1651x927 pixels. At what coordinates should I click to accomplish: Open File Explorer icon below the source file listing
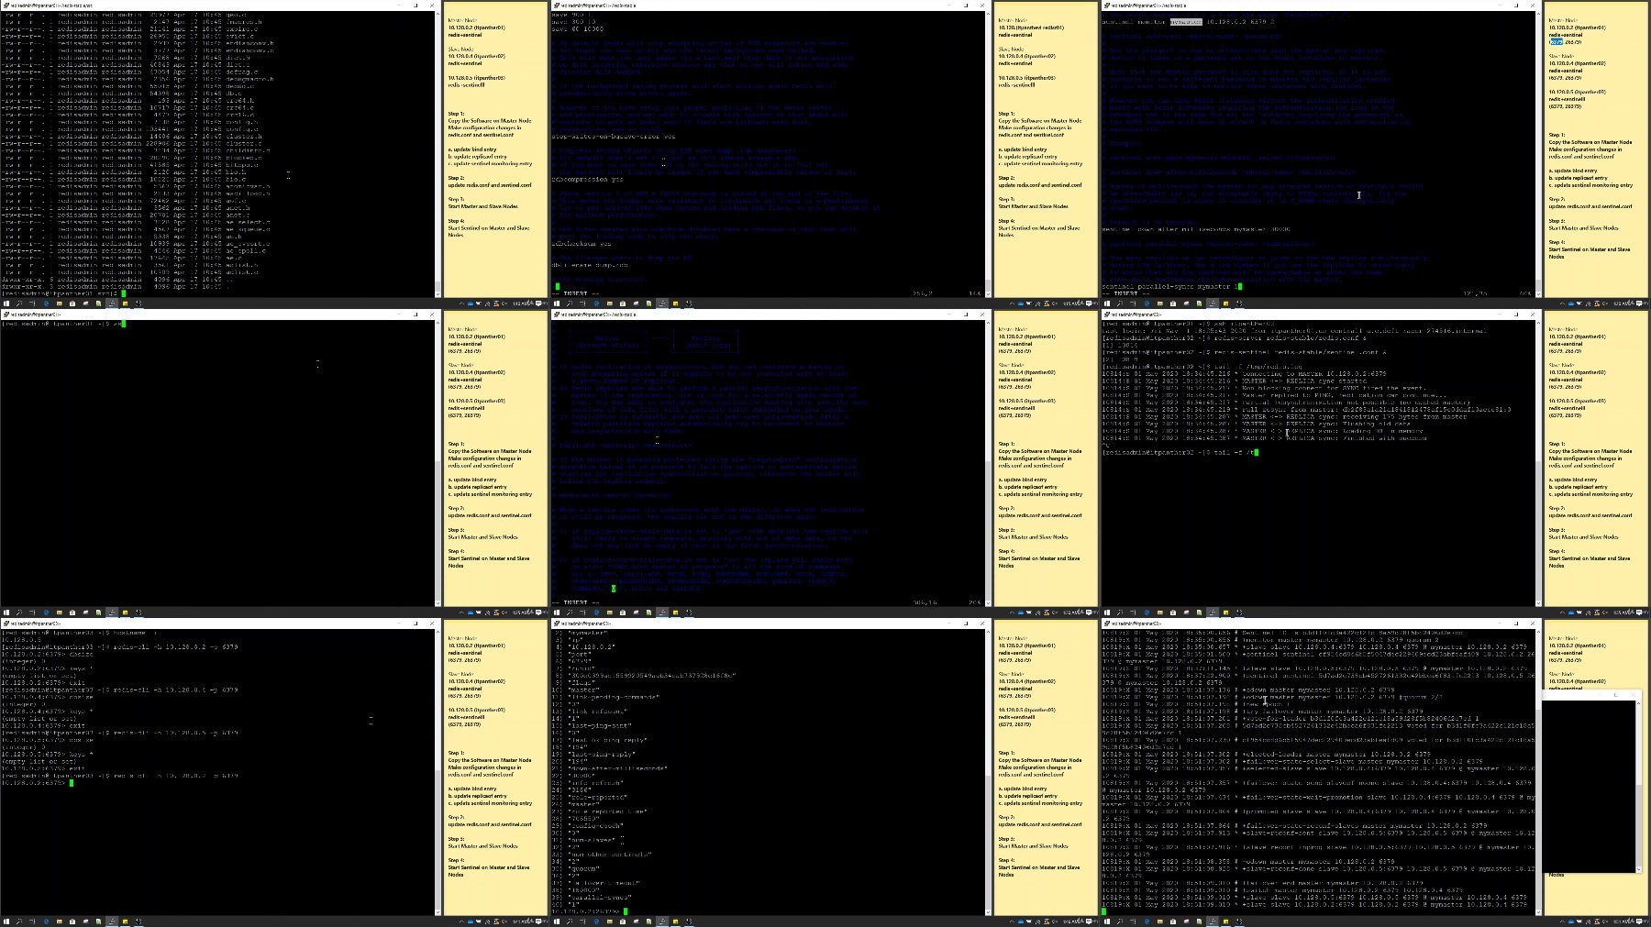pos(60,303)
